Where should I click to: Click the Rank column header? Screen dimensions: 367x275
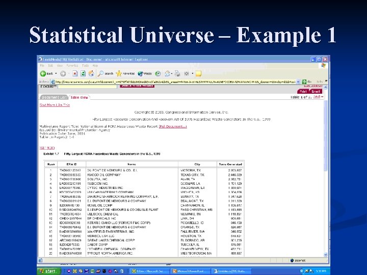pyautogui.click(x=51, y=164)
